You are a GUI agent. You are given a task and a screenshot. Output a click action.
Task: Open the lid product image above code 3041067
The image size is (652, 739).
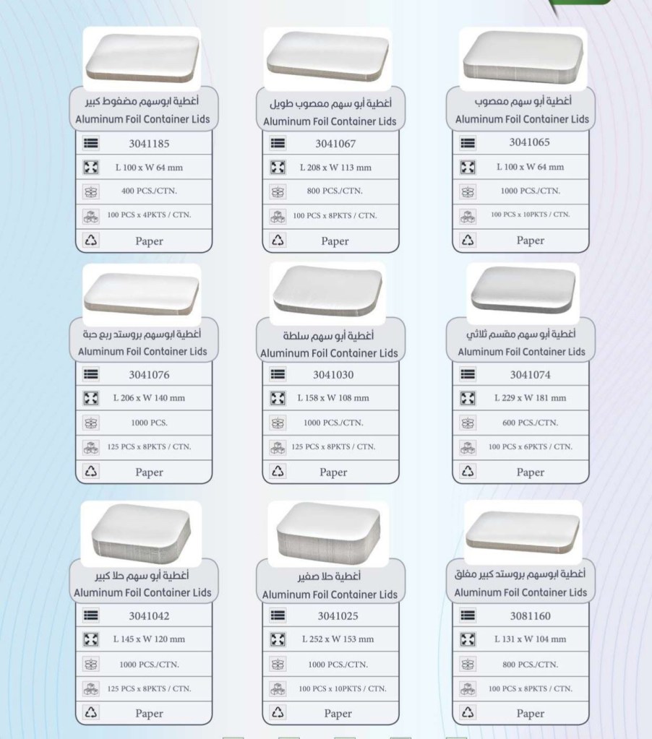pyautogui.click(x=330, y=59)
